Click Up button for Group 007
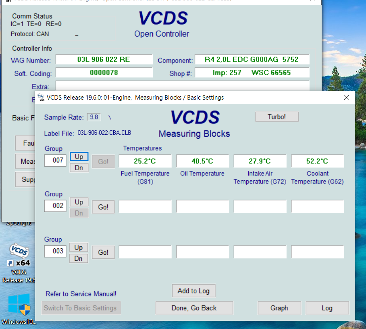 (x=79, y=156)
